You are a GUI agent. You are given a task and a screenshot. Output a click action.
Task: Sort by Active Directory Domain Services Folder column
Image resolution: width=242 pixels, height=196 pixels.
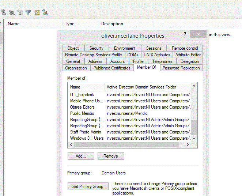tap(148, 87)
